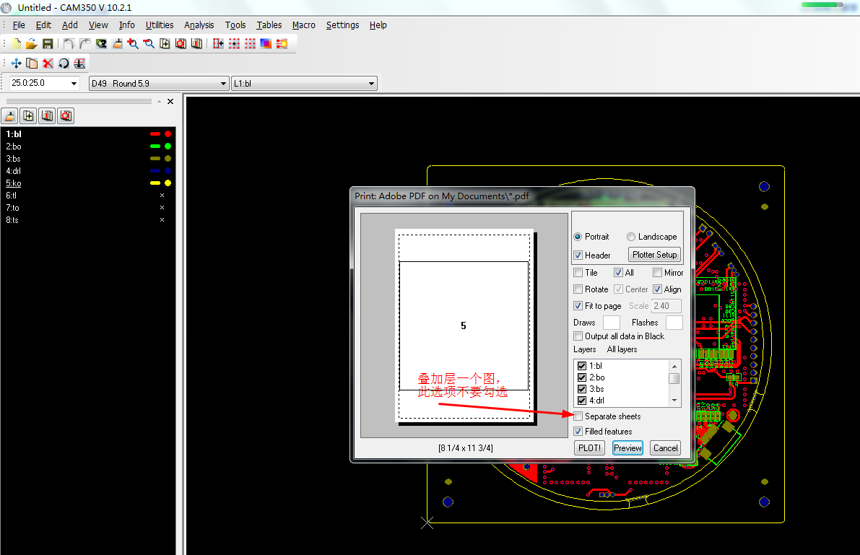Screen dimensions: 860x555
Task: Zoom out with the red-minus magnifier
Action: point(149,44)
